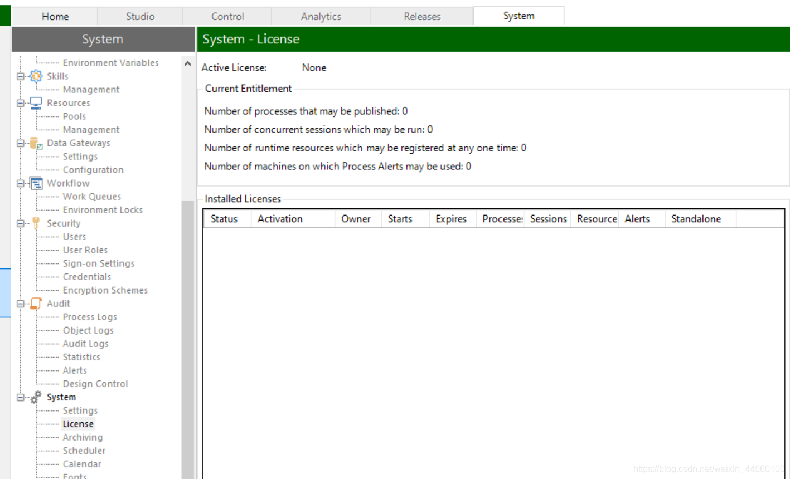
Task: Open Work Queues under Workflow
Action: (x=91, y=197)
